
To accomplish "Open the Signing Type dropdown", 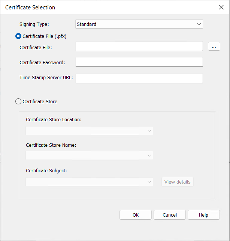I will click(x=139, y=24).
